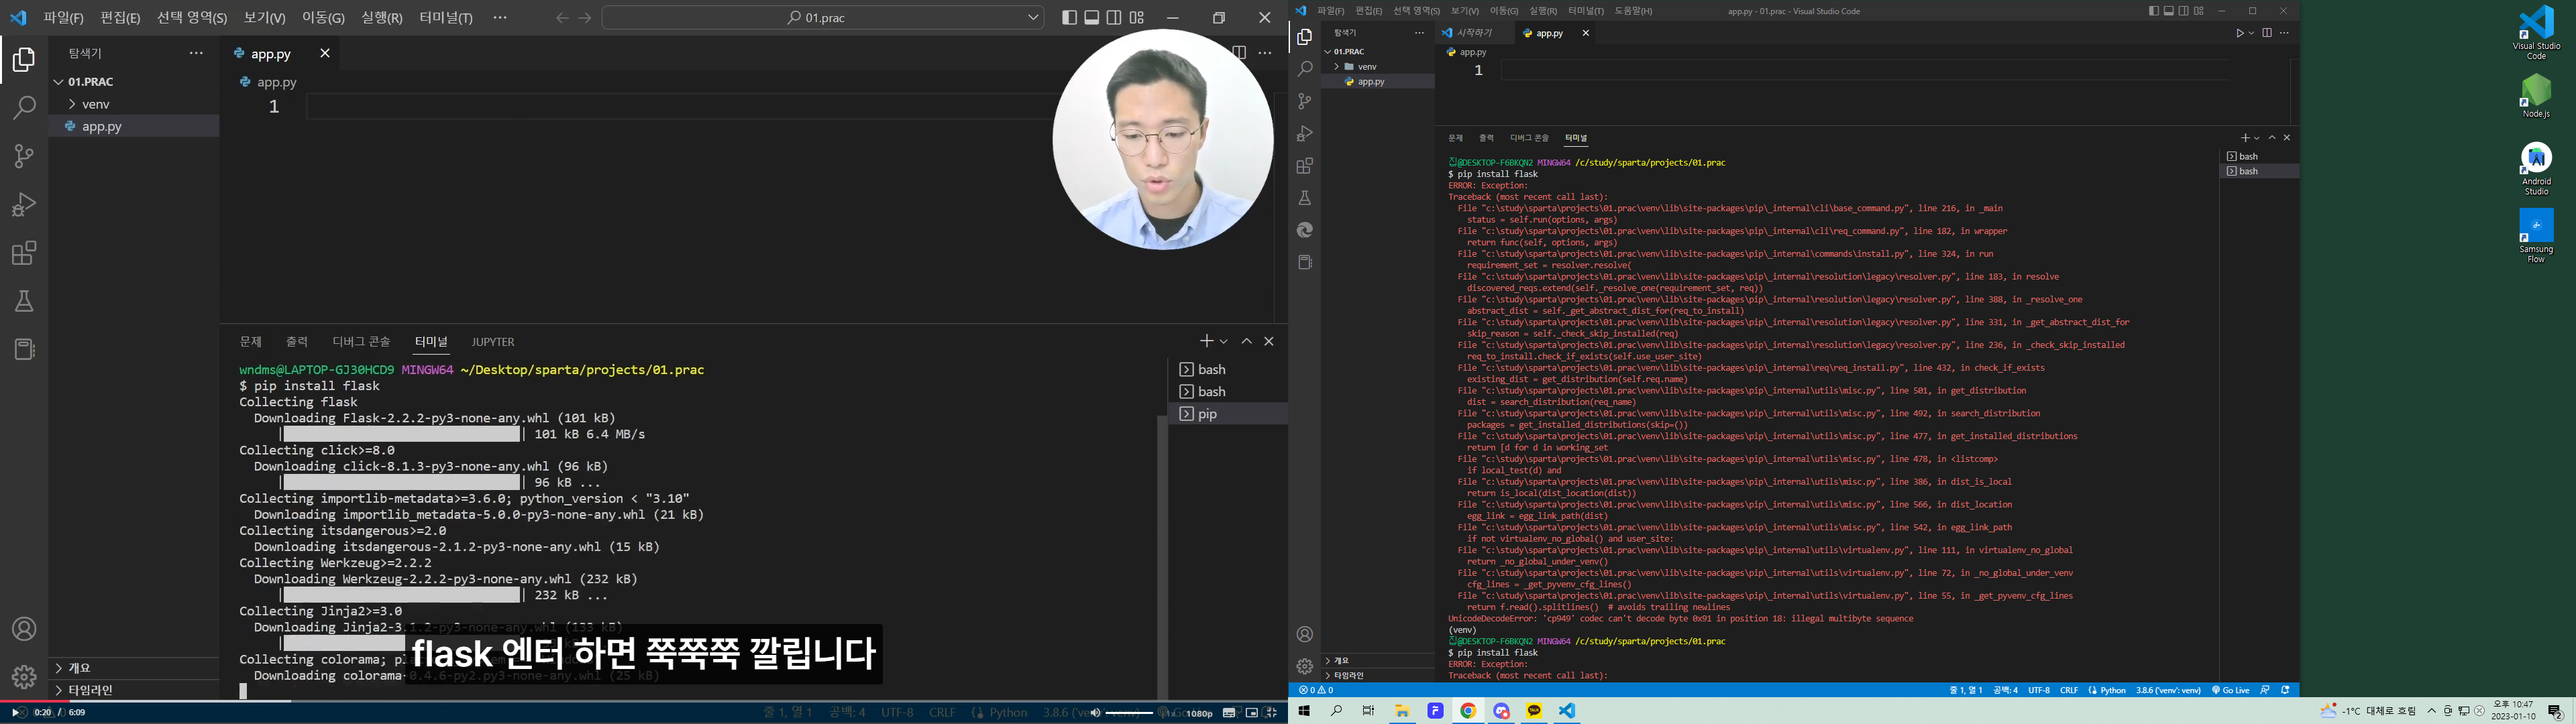The height and width of the screenshot is (724, 2576).
Task: Open Windows Start menu
Action: 1303,711
